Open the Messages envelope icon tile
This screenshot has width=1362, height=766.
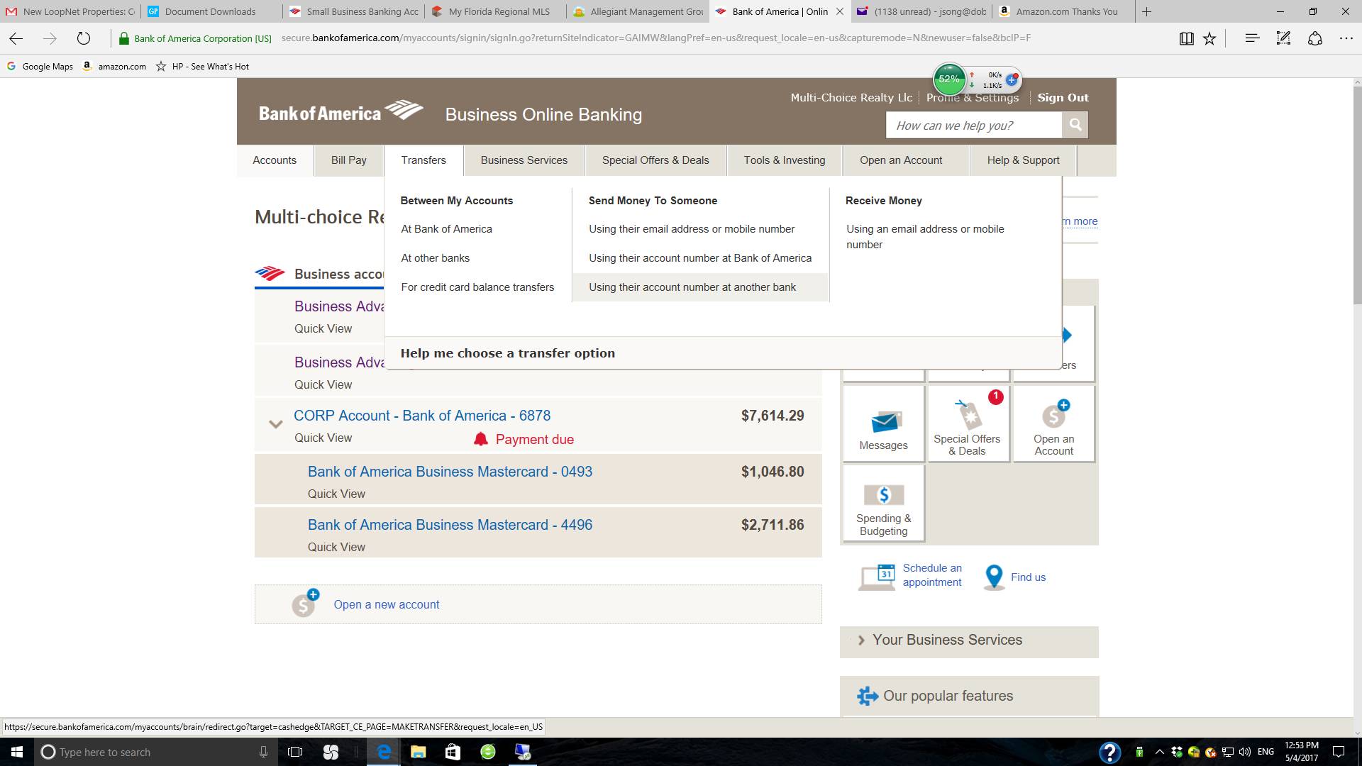[x=884, y=423]
